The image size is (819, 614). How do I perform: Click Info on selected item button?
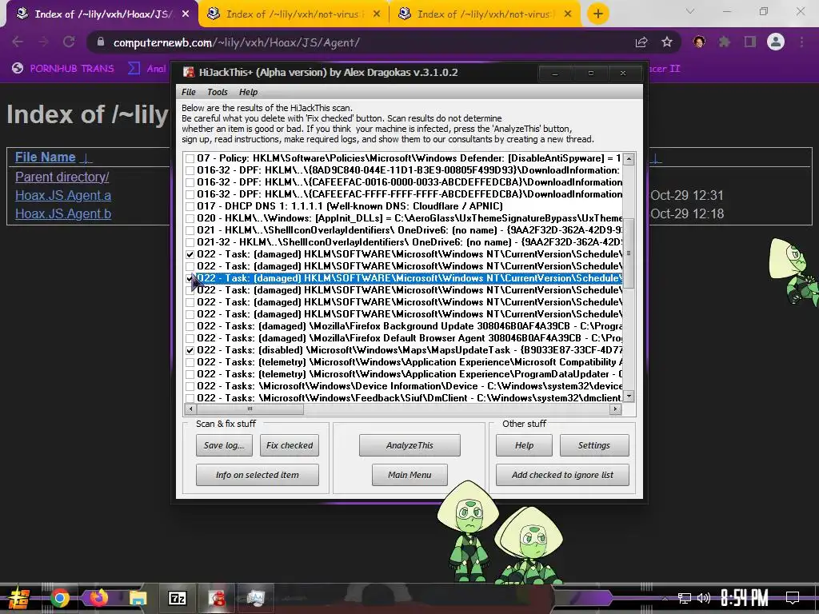[258, 475]
